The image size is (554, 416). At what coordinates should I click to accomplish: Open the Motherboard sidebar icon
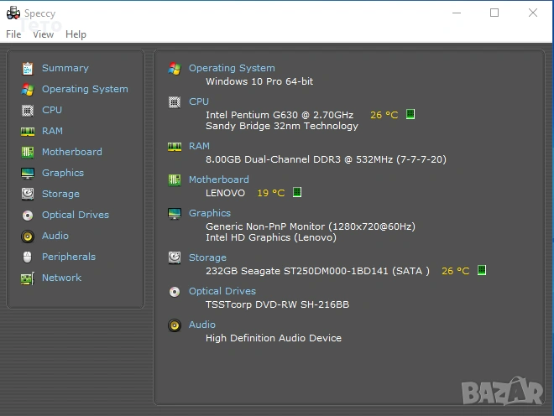[28, 152]
